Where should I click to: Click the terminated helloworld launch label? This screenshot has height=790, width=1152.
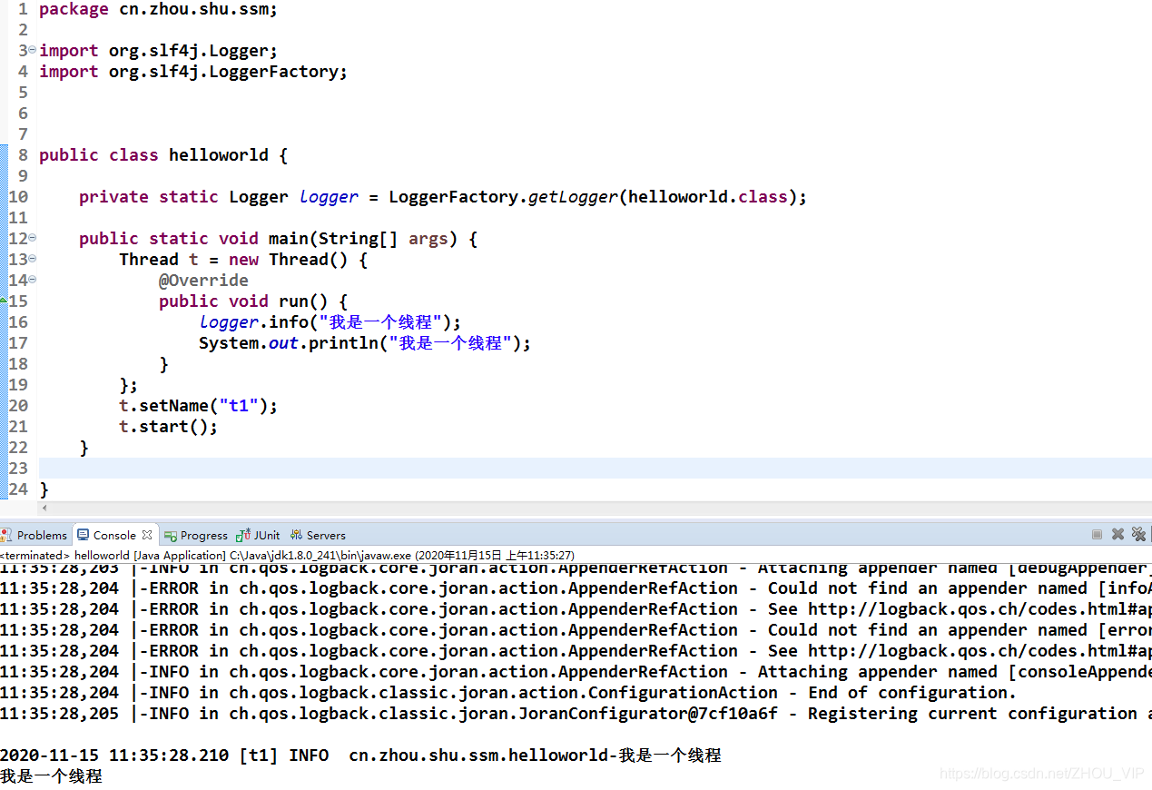pyautogui.click(x=100, y=555)
